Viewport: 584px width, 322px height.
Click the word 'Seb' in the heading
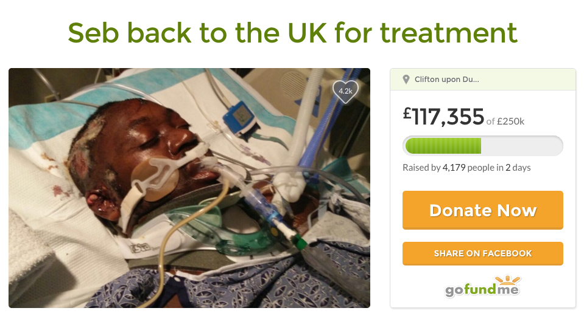pyautogui.click(x=93, y=33)
